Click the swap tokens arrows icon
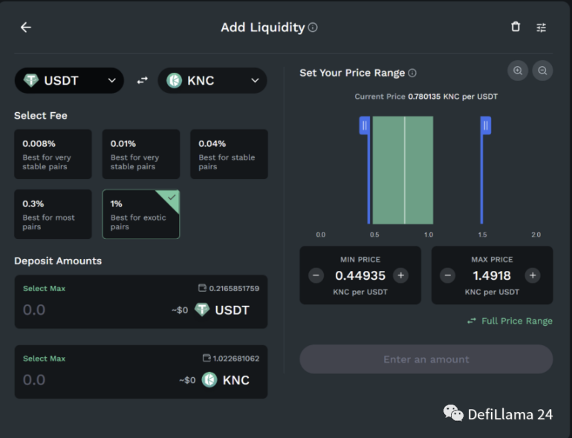The height and width of the screenshot is (438, 572). (142, 81)
